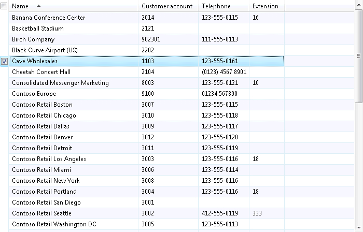Click telephone 01234 567890 cell
This screenshot has height=232, width=363.
coord(224,94)
